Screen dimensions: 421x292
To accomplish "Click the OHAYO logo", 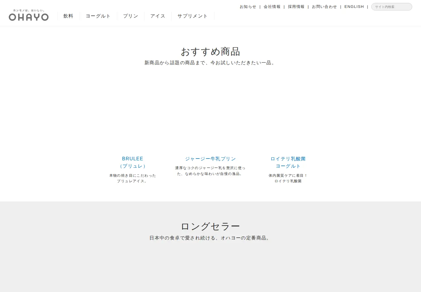I will pos(29,15).
